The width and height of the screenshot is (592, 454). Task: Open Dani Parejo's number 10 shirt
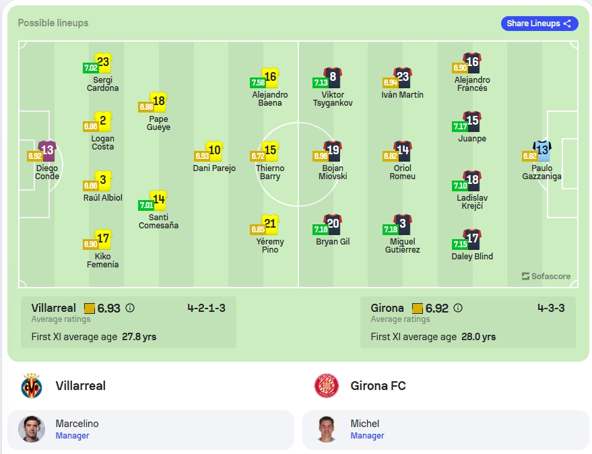(x=214, y=151)
